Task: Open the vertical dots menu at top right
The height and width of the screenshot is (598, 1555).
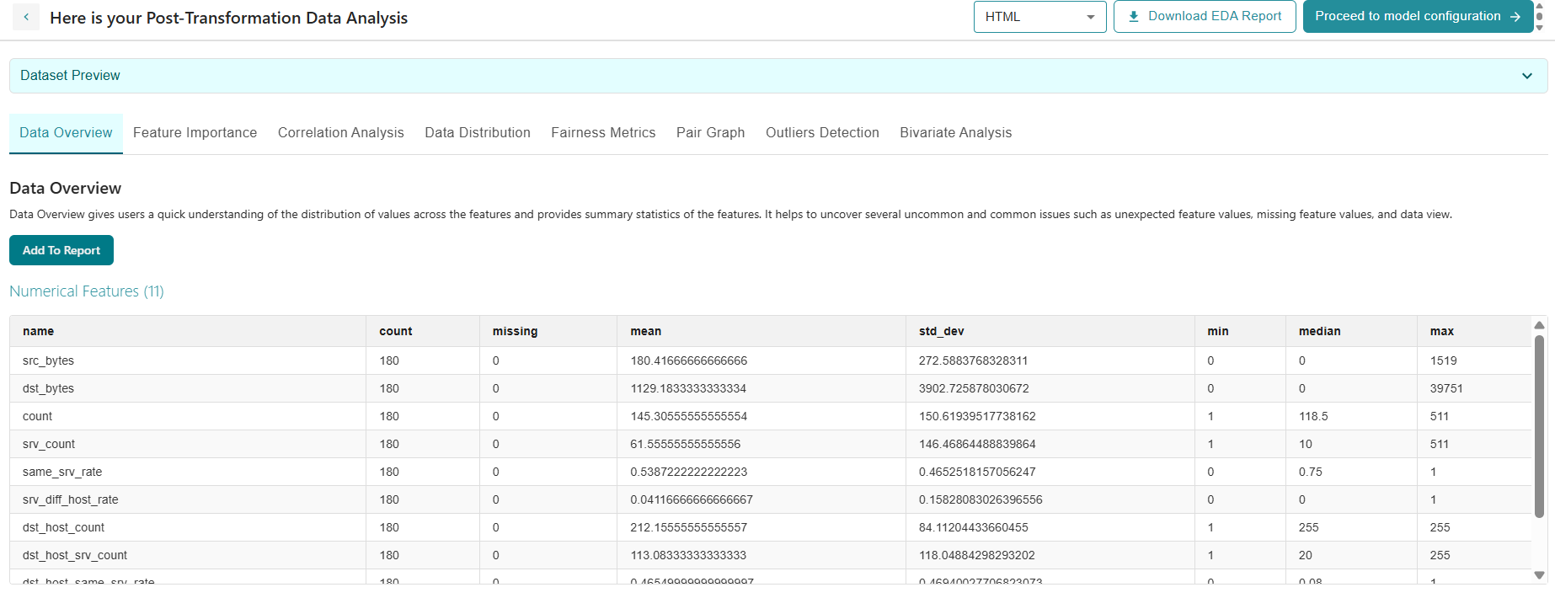Action: [1539, 18]
